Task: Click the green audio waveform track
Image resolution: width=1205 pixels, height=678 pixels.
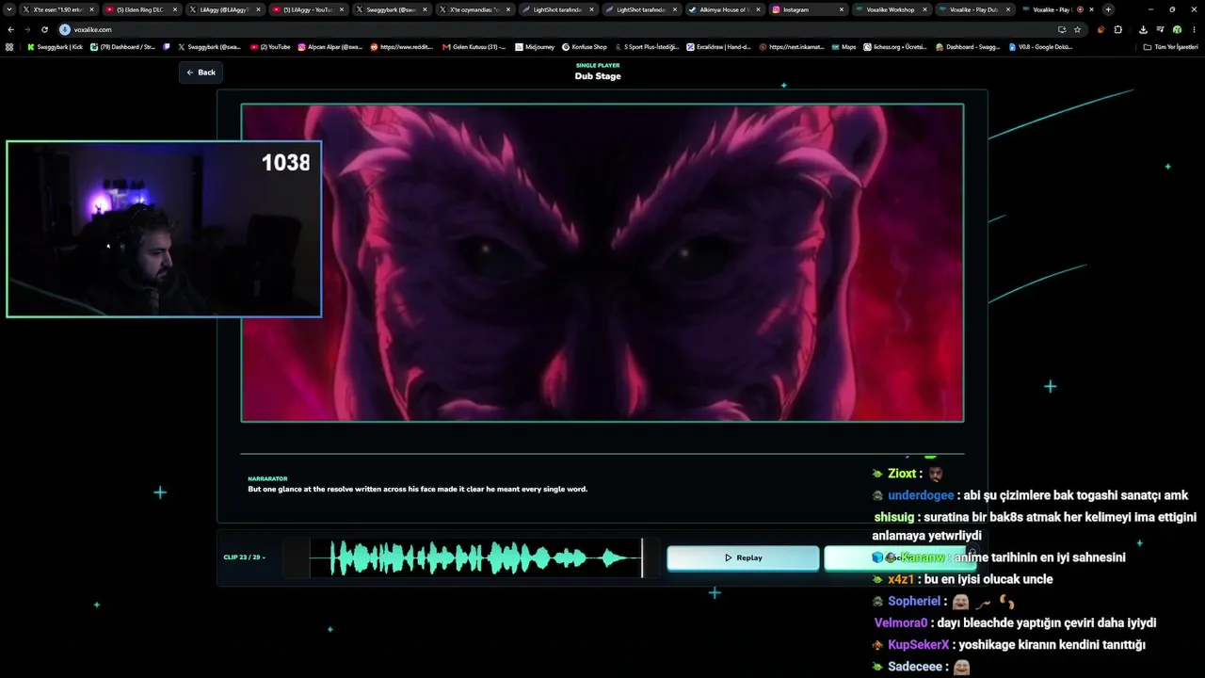Action: 475,557
